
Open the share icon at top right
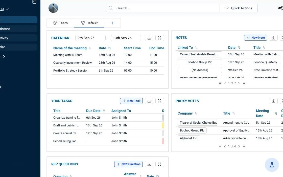[280, 8]
